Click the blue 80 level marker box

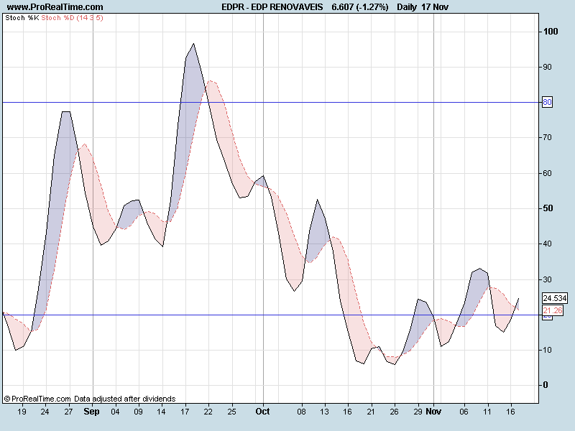547,102
